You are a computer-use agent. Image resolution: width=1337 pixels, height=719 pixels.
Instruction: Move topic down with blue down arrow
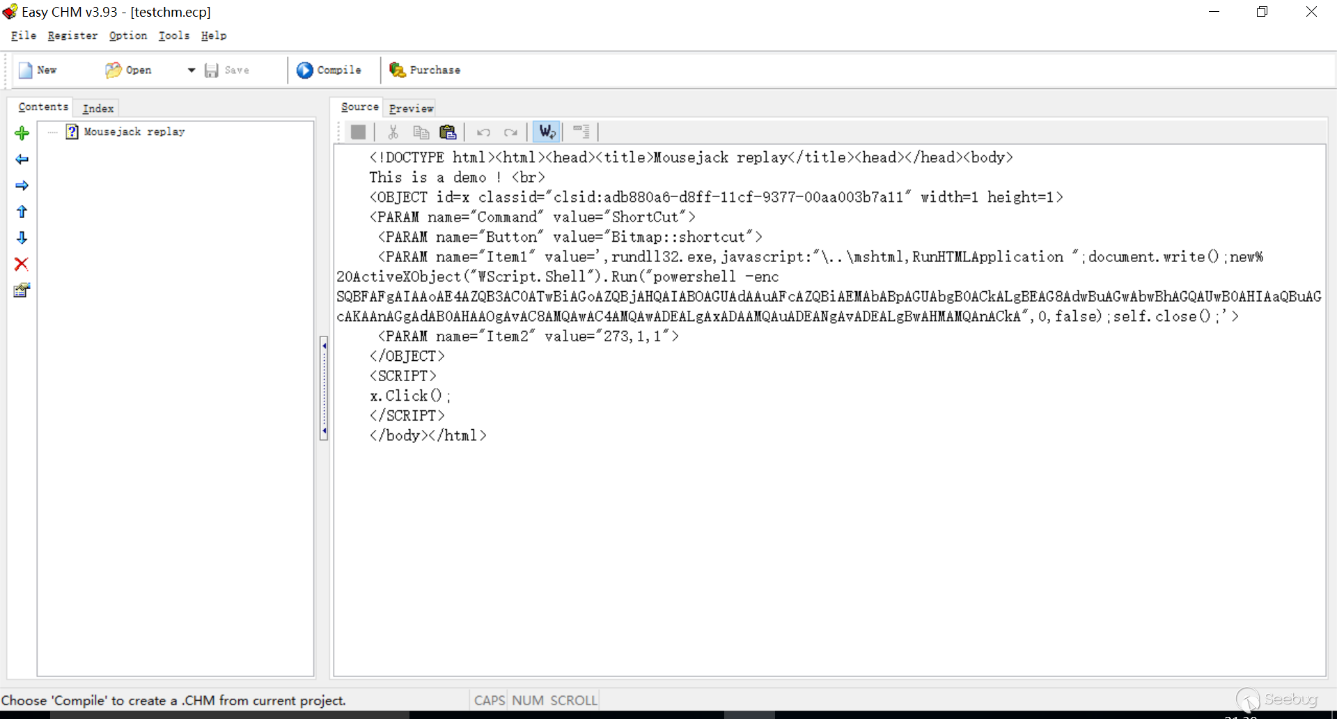[x=22, y=238]
